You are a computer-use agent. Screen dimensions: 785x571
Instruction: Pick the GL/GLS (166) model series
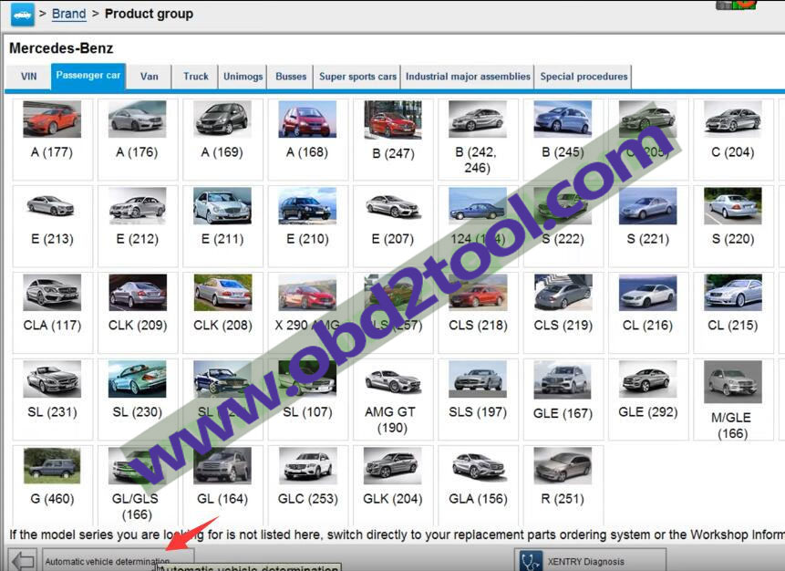(138, 485)
